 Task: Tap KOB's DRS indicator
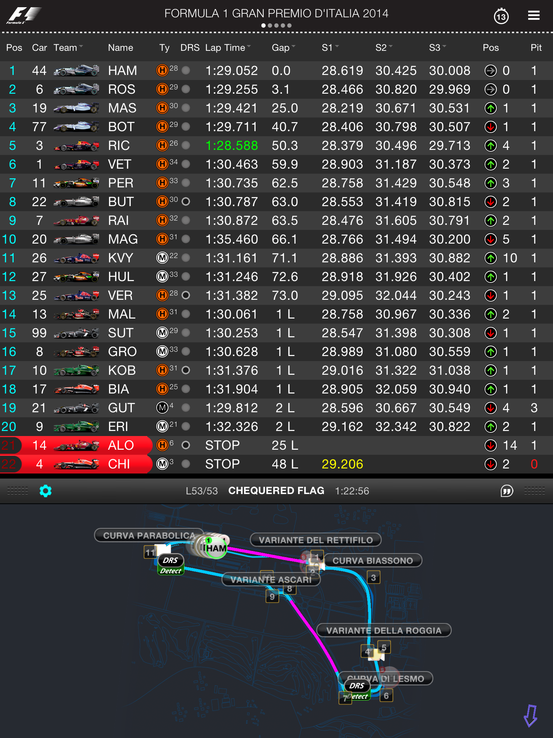(x=186, y=370)
